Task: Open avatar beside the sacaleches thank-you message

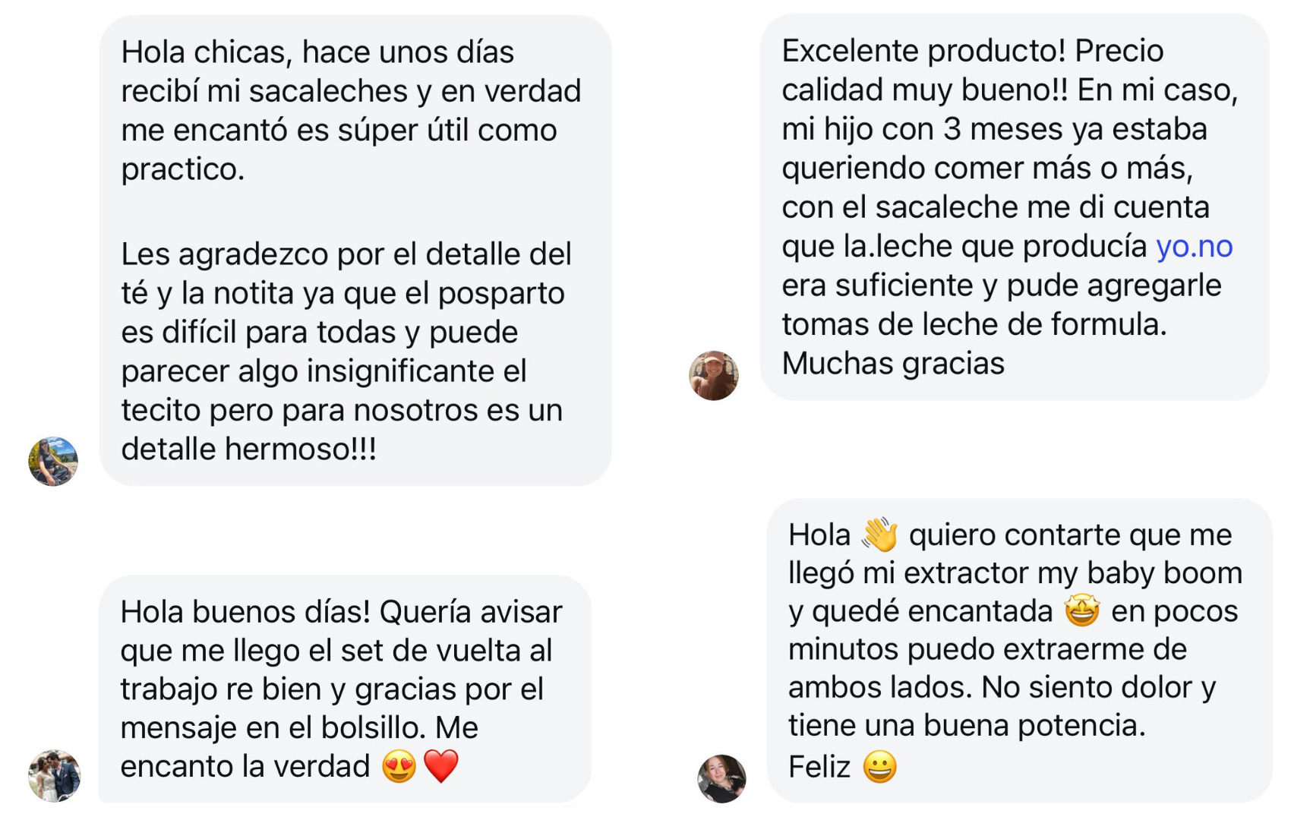Action: point(53,461)
